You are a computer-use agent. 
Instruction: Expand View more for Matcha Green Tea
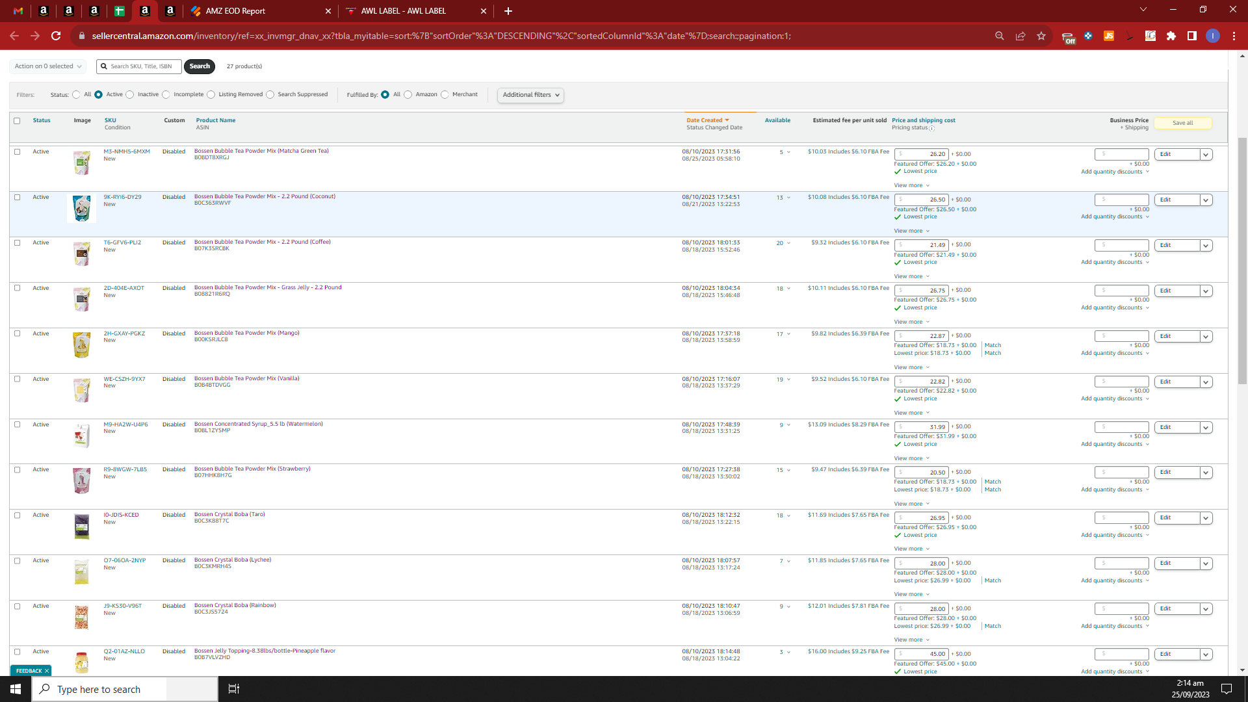point(911,185)
